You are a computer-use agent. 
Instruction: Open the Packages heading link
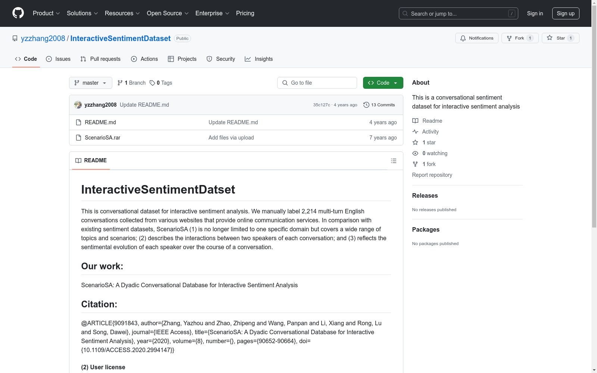(426, 229)
